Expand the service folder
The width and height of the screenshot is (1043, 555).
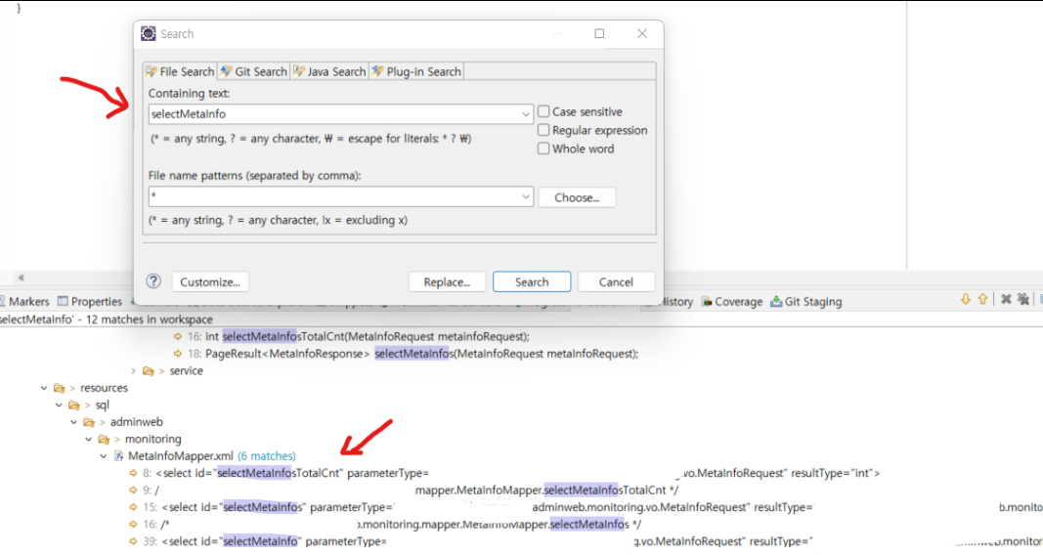click(x=133, y=371)
